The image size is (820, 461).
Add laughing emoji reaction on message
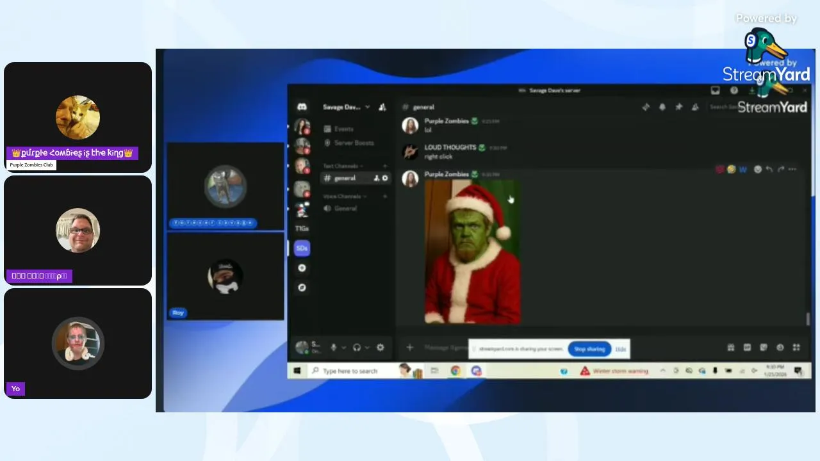[x=732, y=169]
